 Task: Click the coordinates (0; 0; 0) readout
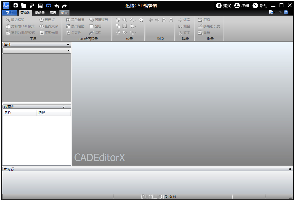pos(170,197)
